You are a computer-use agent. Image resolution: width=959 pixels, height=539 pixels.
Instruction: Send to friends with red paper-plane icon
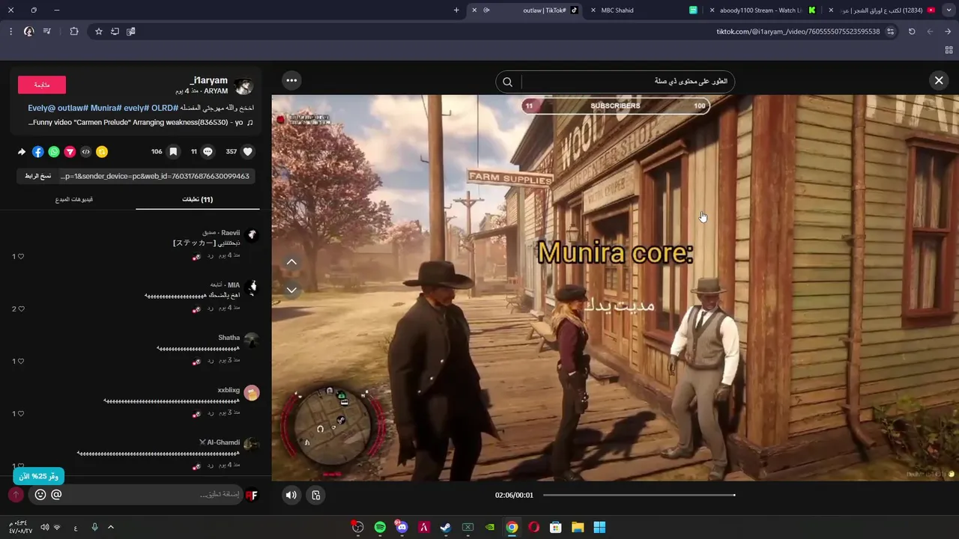point(70,152)
